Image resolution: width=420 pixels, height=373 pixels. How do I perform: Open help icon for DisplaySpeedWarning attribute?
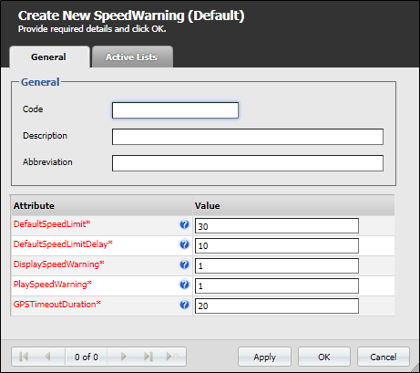[x=184, y=264]
